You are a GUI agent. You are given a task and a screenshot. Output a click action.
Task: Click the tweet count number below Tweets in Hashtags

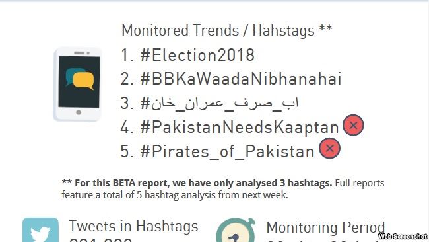(x=101, y=239)
